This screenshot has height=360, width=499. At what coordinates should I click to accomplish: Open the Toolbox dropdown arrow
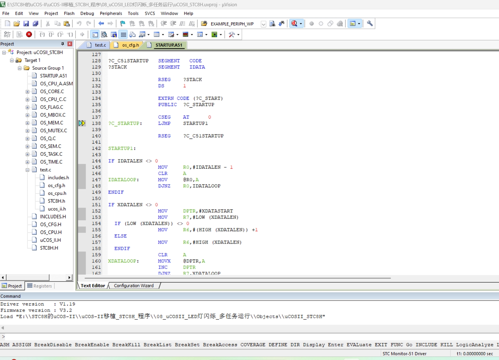click(x=238, y=35)
